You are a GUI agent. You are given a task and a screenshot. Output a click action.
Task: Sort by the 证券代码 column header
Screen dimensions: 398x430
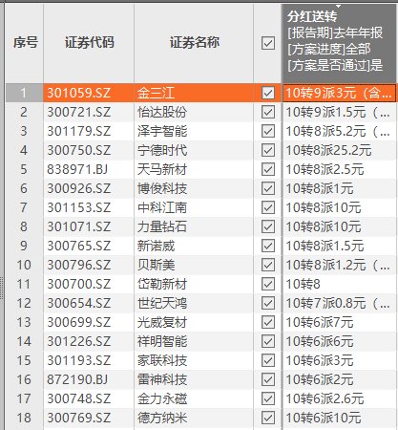[x=89, y=43]
